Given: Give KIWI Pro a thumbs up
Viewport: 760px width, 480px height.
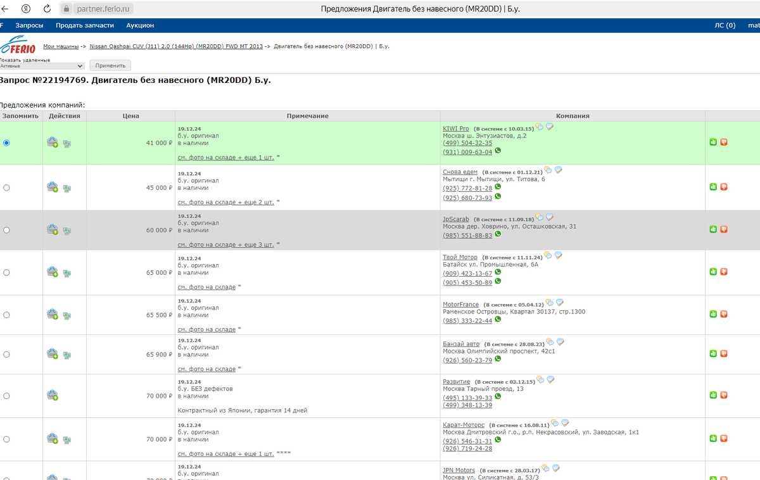Looking at the screenshot, I should point(713,142).
